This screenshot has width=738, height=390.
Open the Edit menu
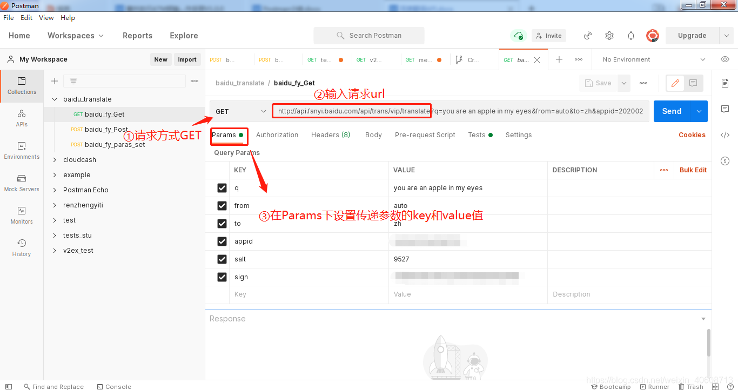point(26,18)
